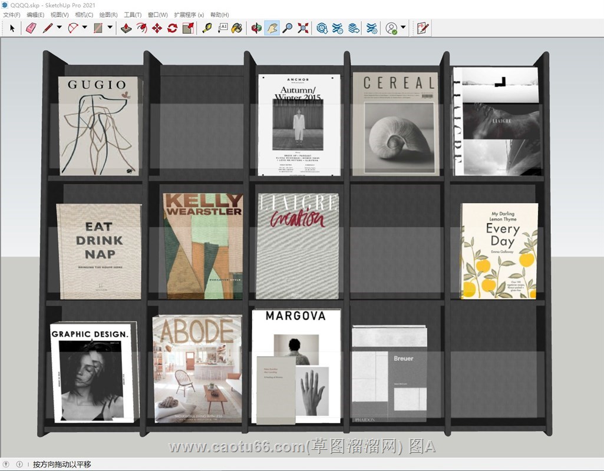Select the Offset tool
604x471 pixels.
(x=141, y=28)
